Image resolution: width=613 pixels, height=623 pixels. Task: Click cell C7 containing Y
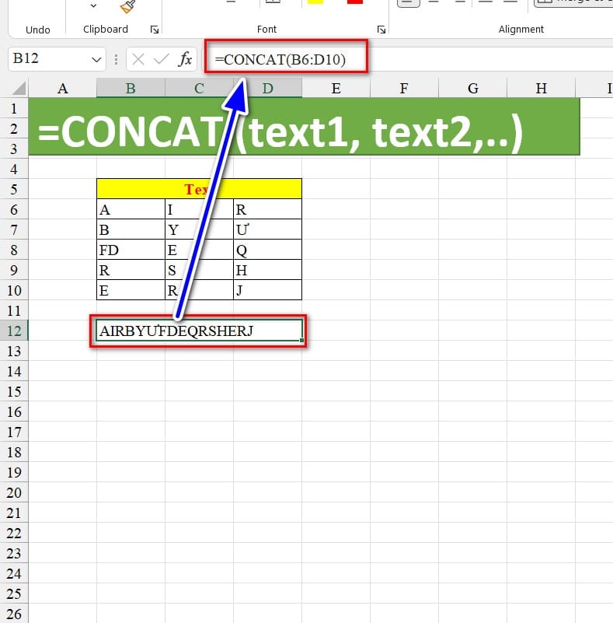[199, 229]
